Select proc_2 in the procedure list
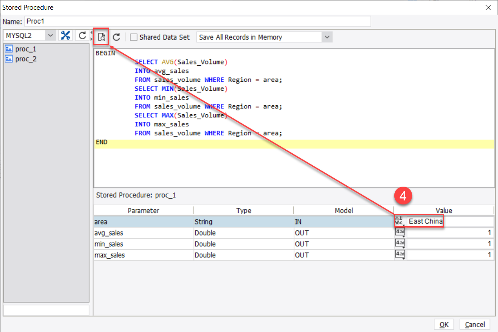Screen dimensions: 498x332 26,59
